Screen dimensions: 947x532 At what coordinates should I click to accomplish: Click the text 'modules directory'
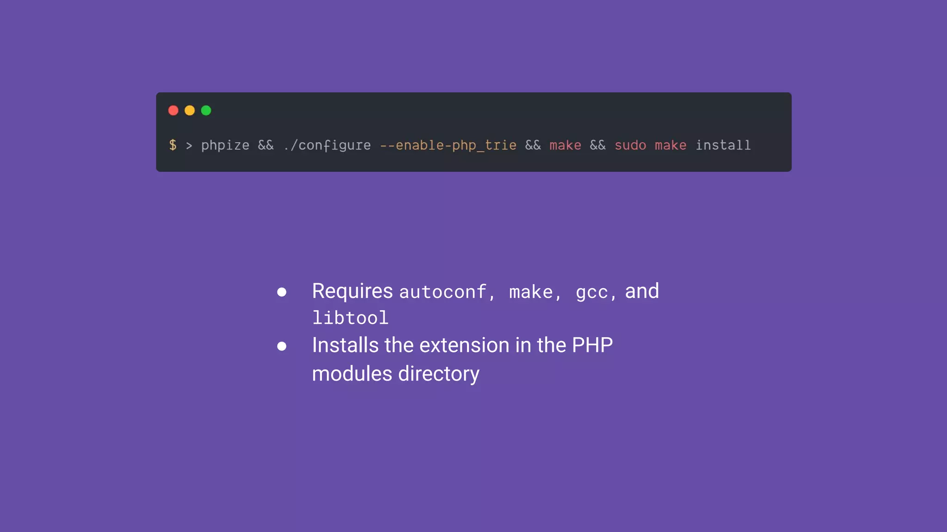[395, 374]
